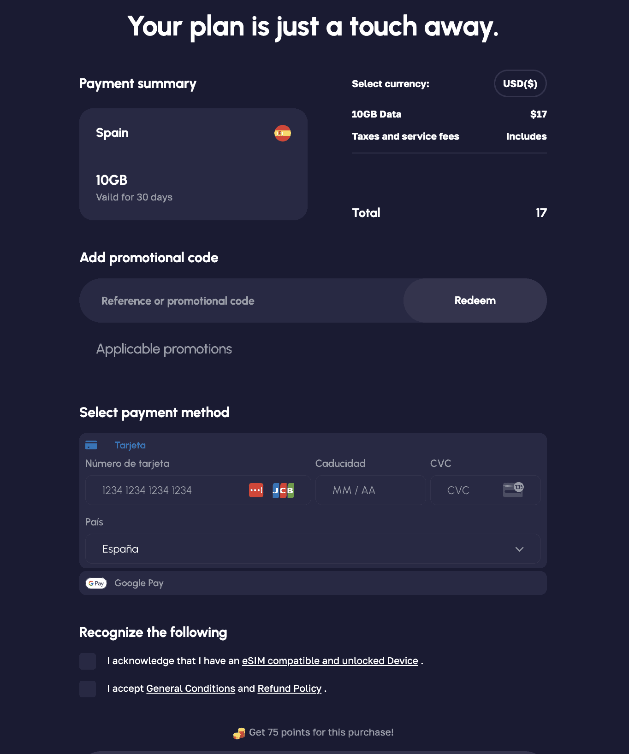Click the España dropdown chevron arrow
Screen dimensions: 629x754
click(519, 549)
